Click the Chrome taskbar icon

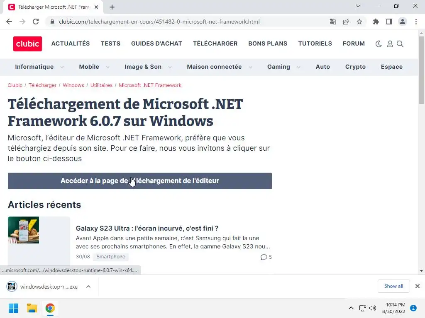50,308
